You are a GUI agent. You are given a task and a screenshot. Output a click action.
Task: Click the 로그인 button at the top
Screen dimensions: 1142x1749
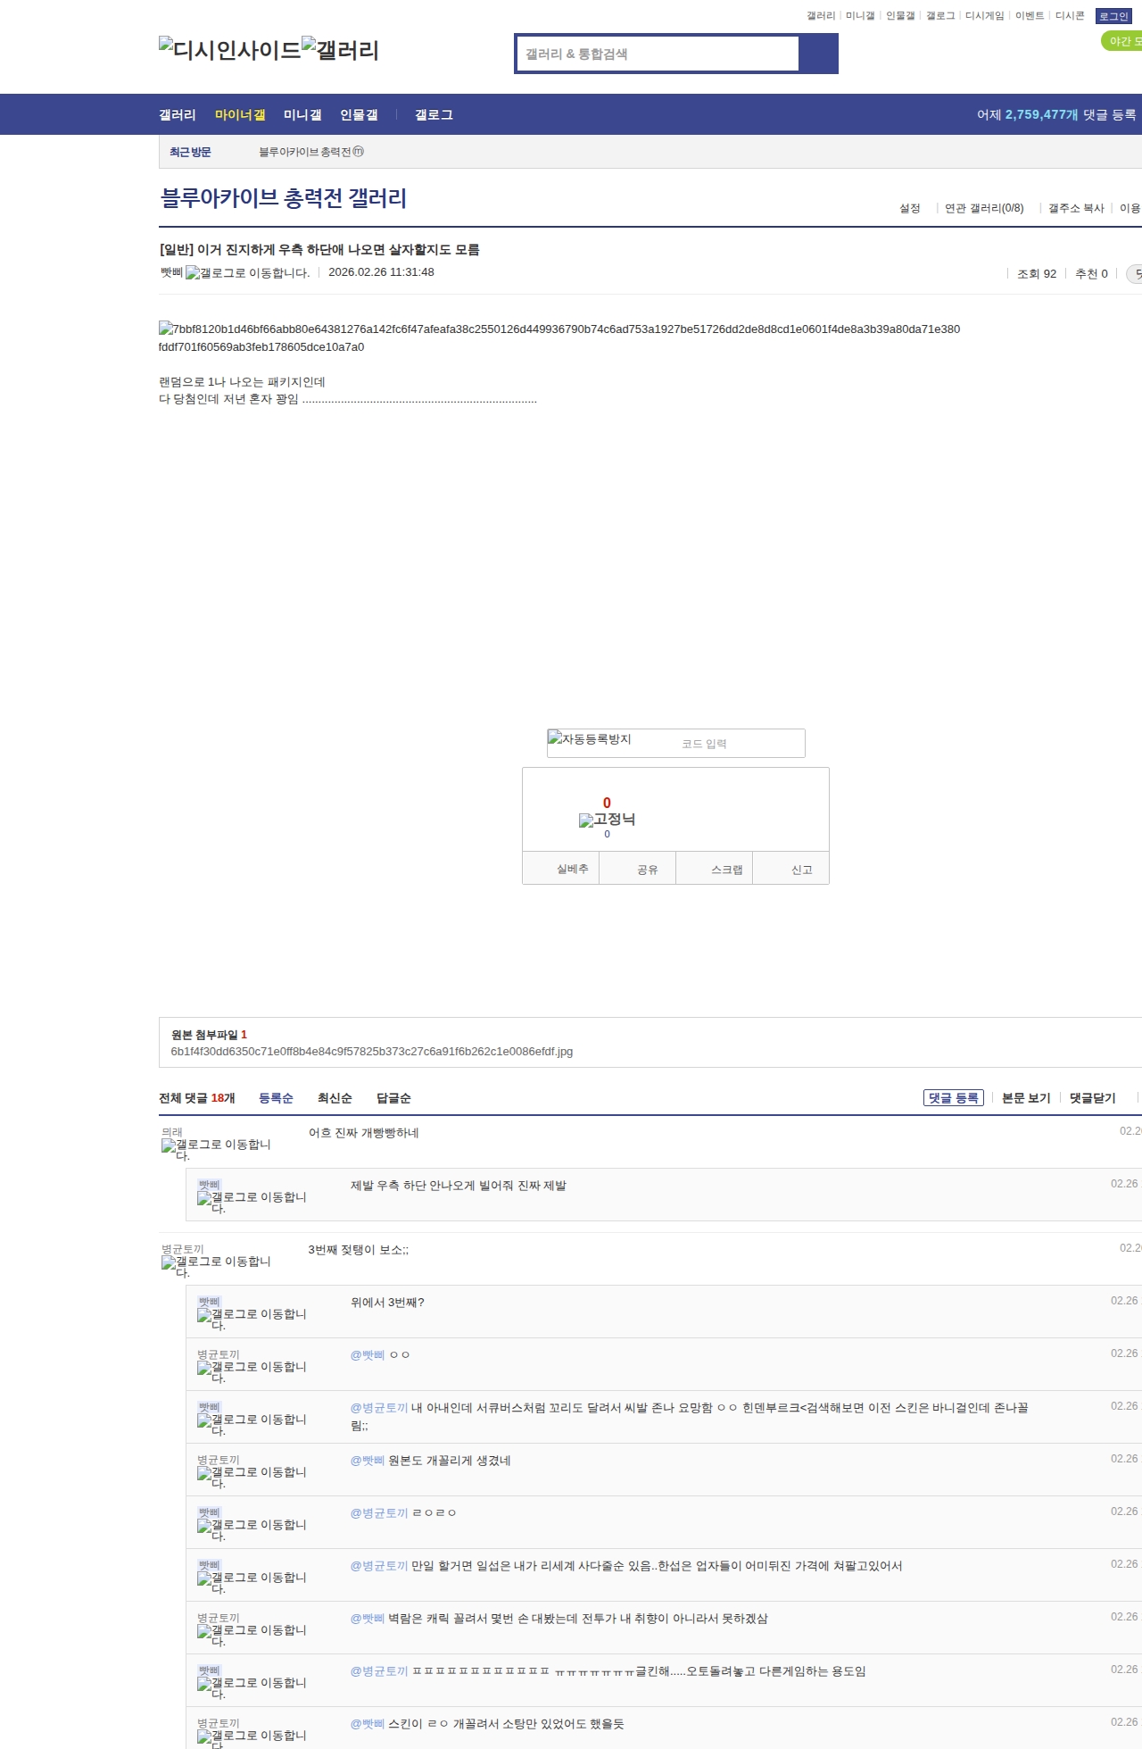coord(1113,16)
